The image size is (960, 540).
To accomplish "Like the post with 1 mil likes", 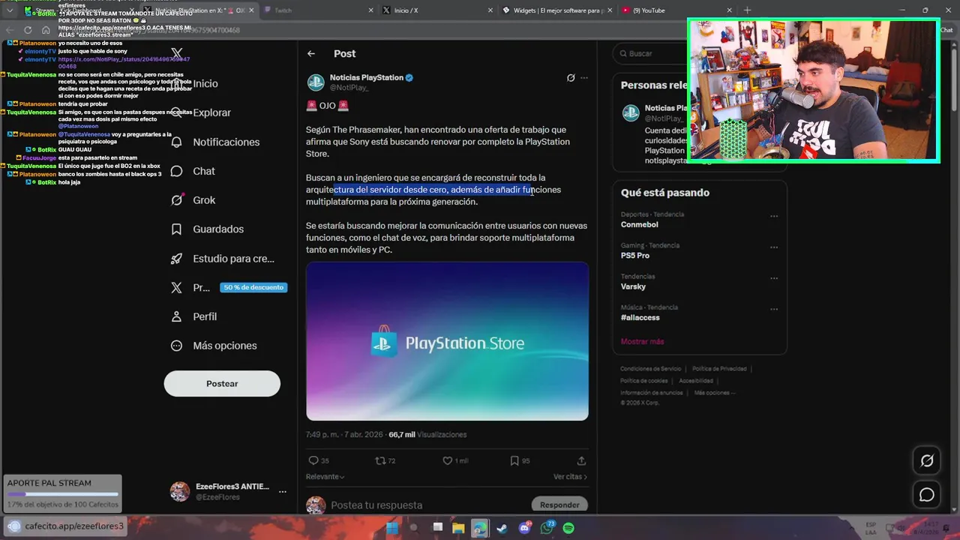I will point(448,460).
